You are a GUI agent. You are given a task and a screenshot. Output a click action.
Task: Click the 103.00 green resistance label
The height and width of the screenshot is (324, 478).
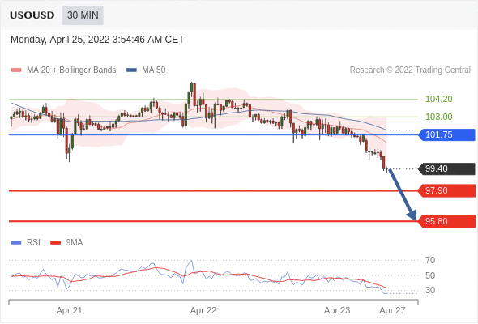pyautogui.click(x=438, y=117)
